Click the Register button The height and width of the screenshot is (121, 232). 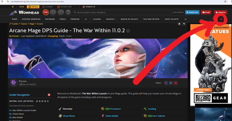pyautogui.click(x=221, y=12)
